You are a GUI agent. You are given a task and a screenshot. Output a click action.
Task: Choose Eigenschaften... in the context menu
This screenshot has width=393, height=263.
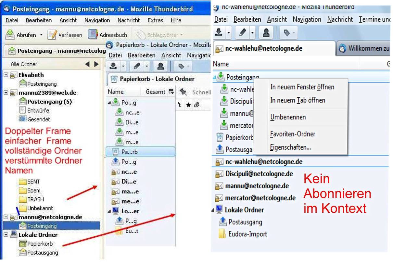pyautogui.click(x=290, y=147)
